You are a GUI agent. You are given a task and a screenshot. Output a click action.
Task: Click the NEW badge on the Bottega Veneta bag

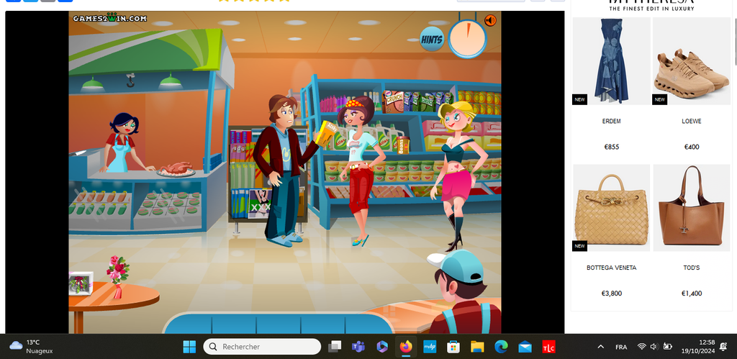tap(579, 246)
